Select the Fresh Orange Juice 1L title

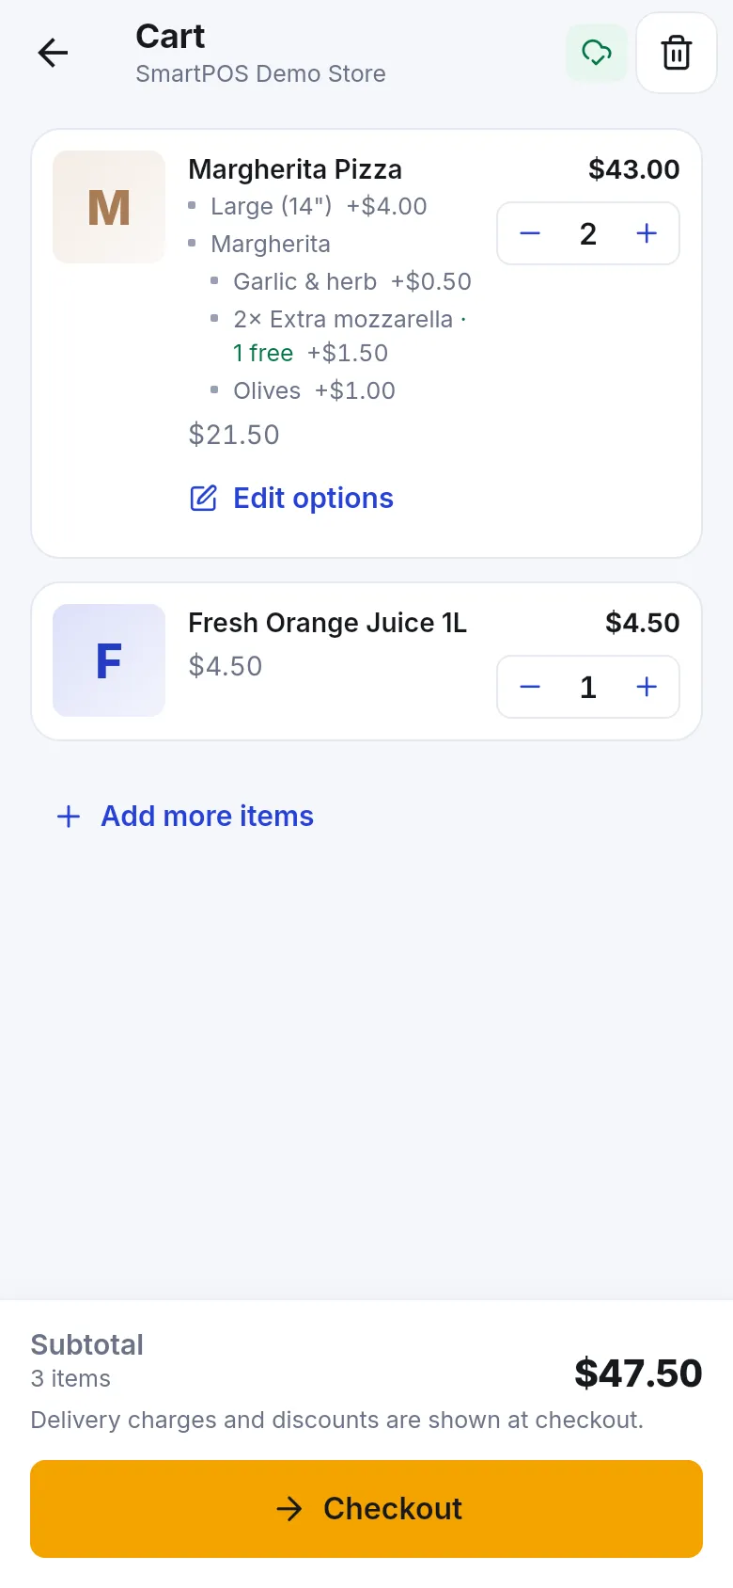point(327,623)
